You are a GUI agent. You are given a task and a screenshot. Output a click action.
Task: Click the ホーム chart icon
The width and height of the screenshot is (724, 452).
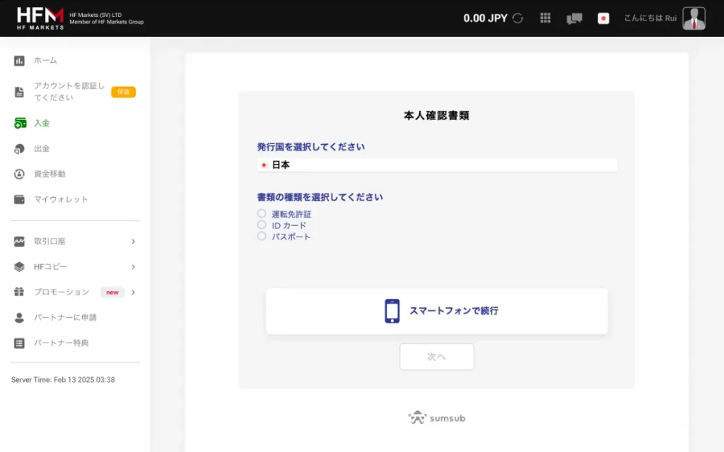tap(19, 61)
